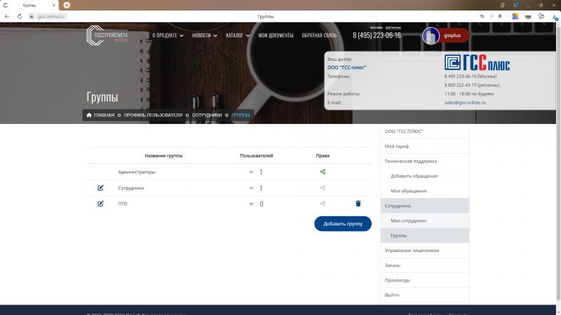The image size is (561, 315).
Task: Open rights share icon for ПТО
Action: (x=323, y=204)
